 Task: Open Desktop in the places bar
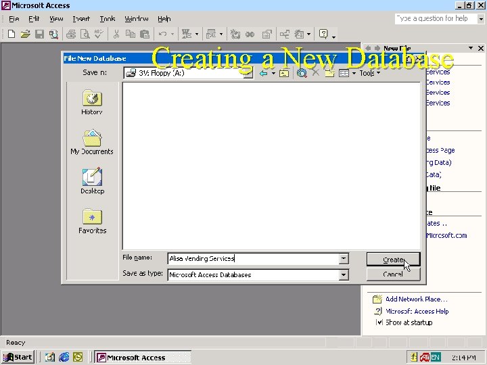tap(92, 182)
